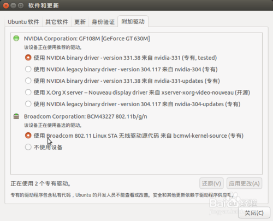Click the 还原(V) button
Viewport: 273px width, 221px height.
click(211, 183)
